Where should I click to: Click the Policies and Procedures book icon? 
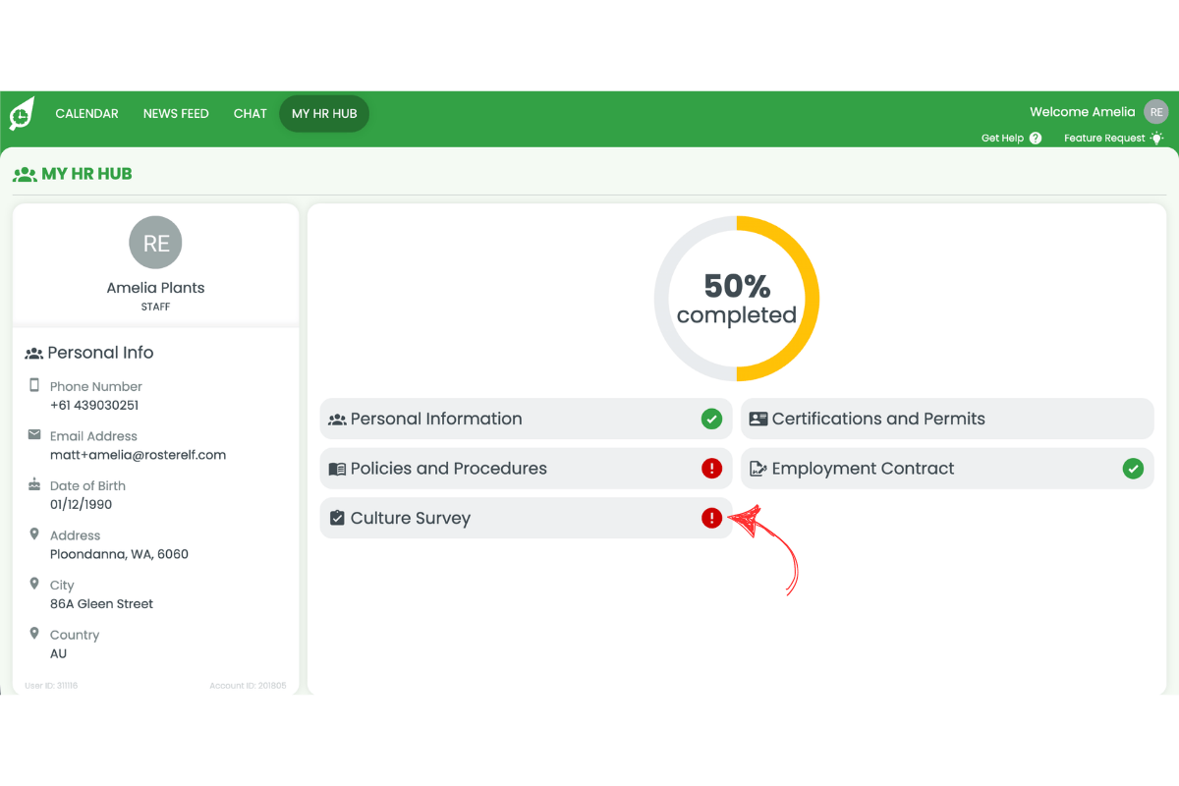(x=338, y=469)
